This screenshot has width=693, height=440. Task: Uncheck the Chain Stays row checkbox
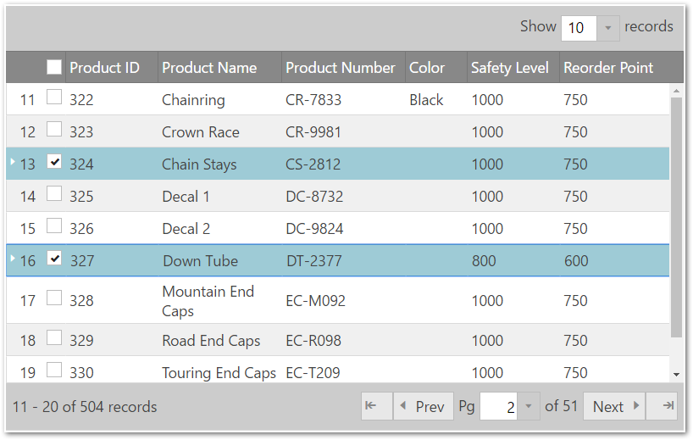coord(54,162)
